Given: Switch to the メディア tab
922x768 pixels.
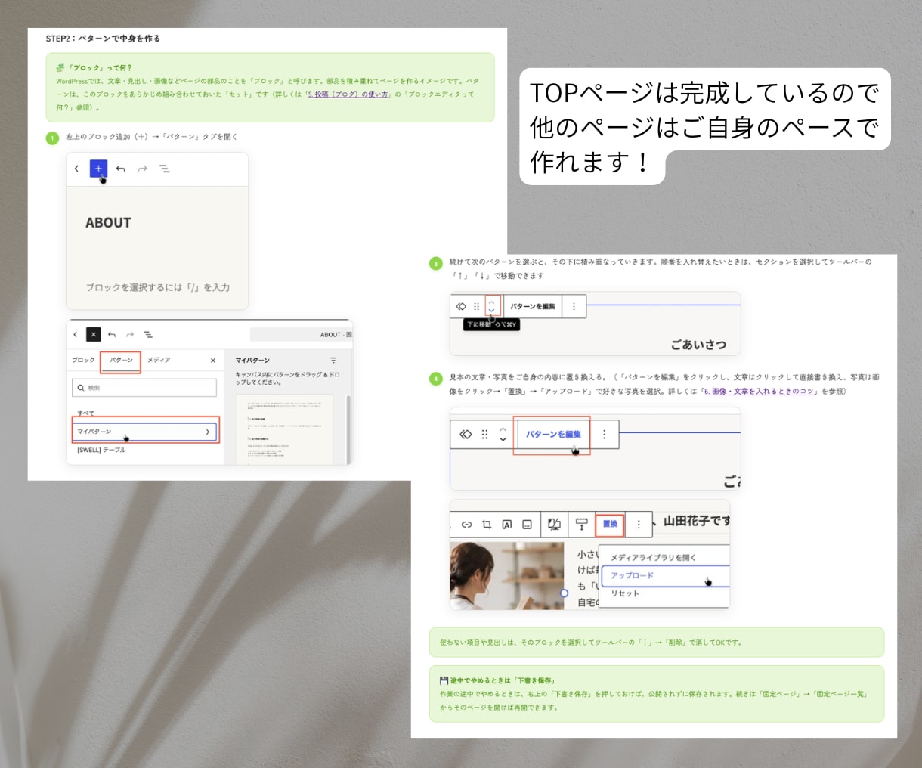Looking at the screenshot, I should coord(159,360).
